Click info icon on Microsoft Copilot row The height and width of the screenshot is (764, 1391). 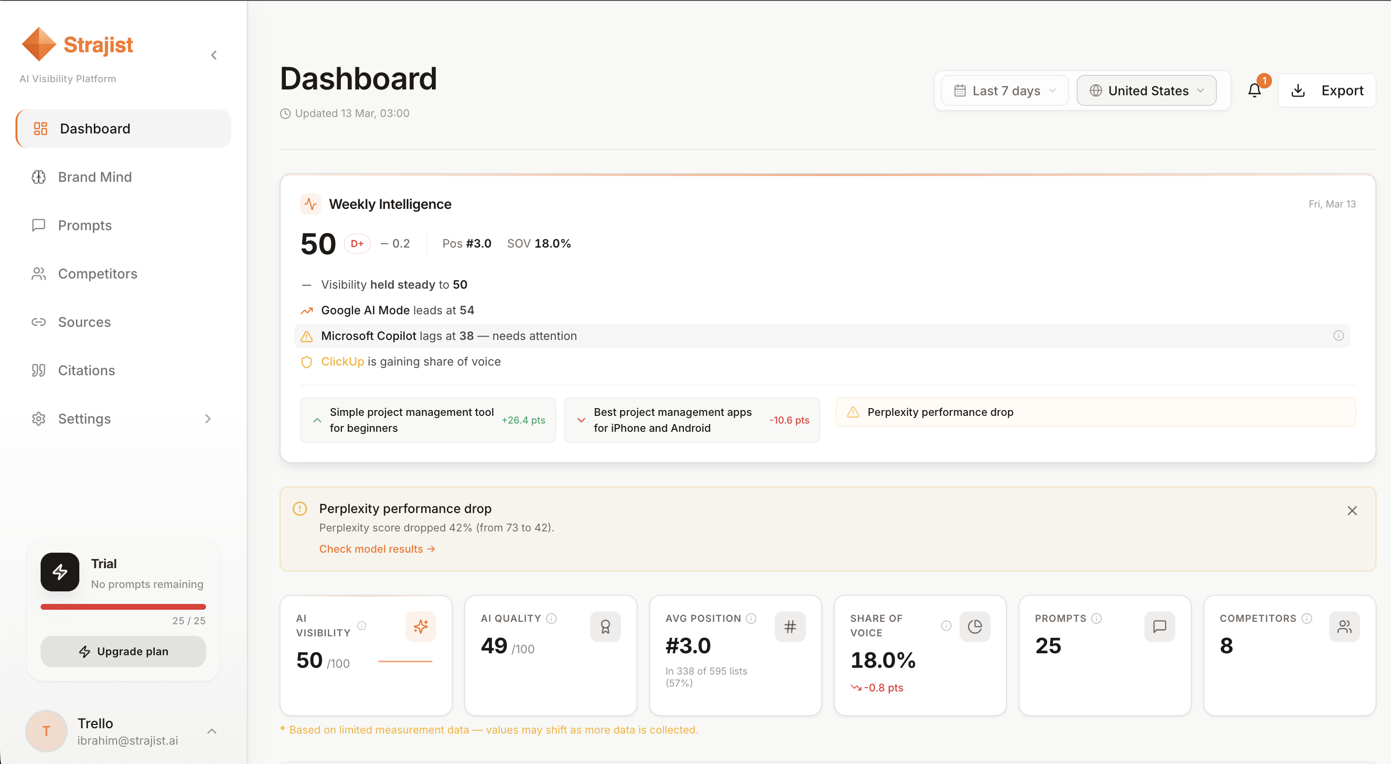pos(1338,336)
